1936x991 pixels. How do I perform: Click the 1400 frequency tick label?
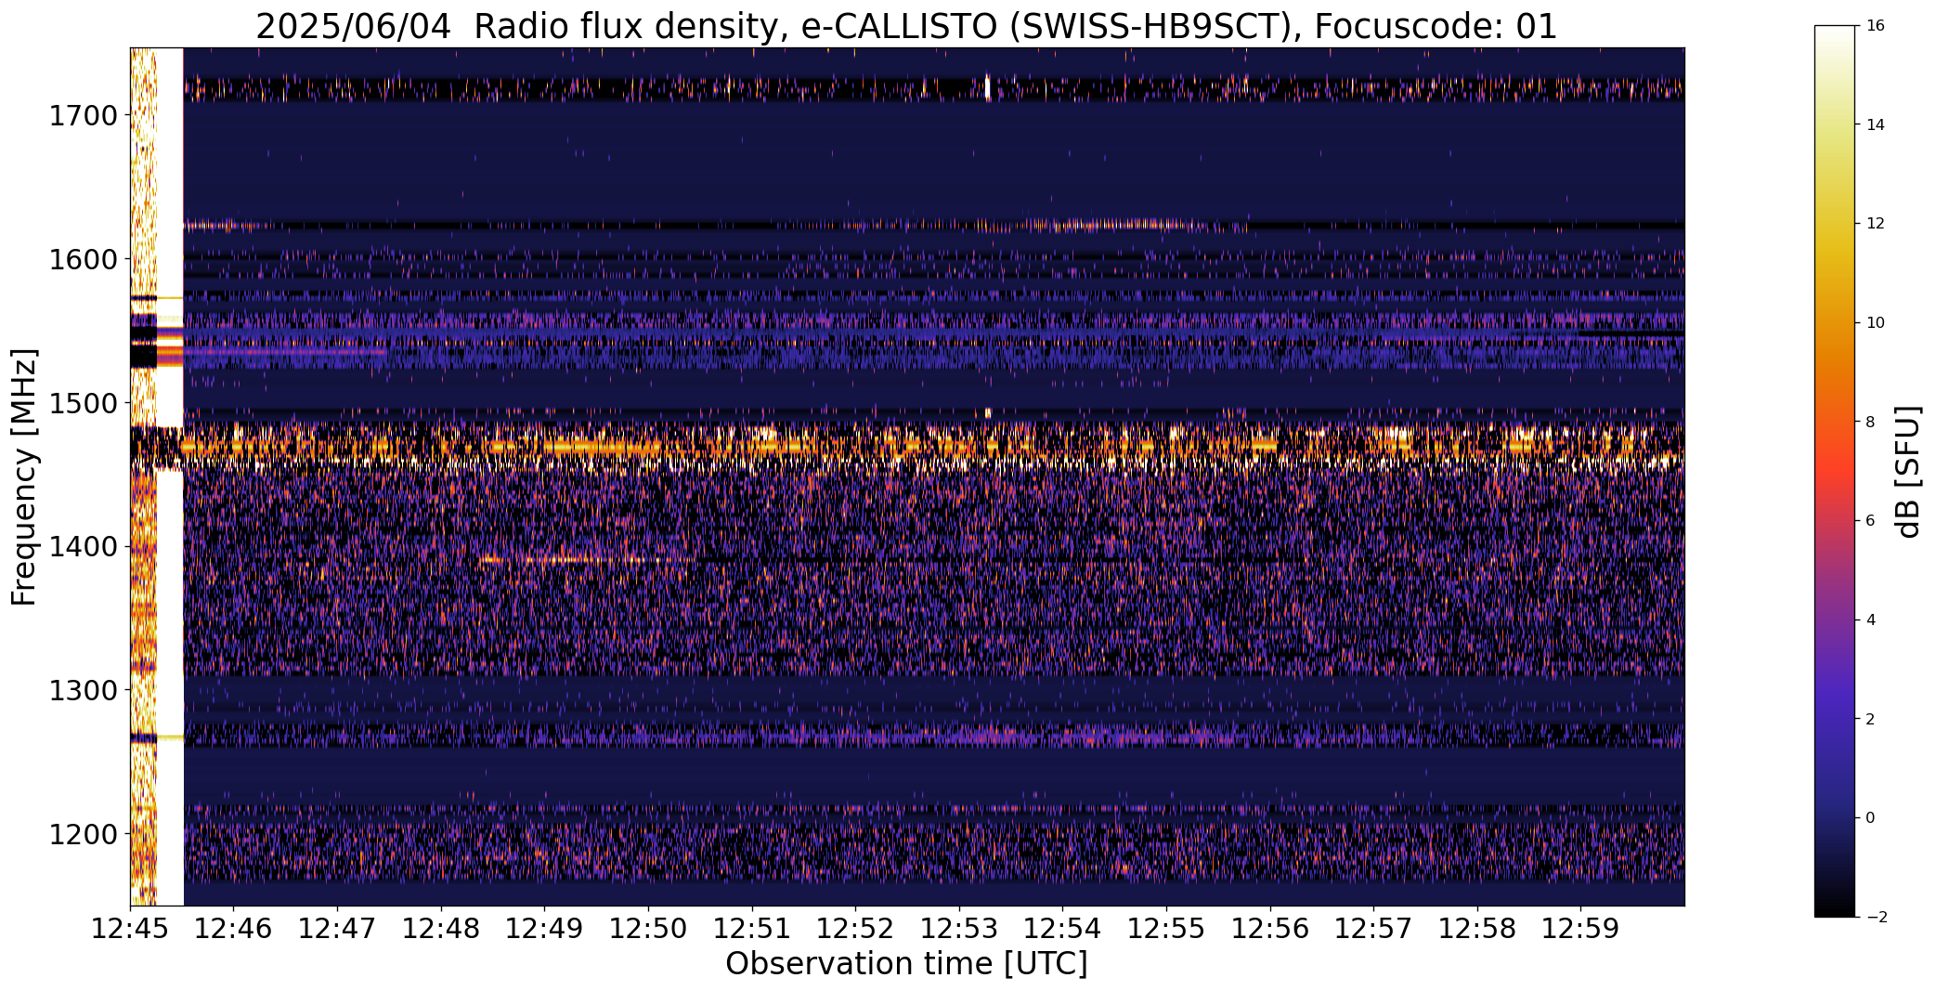pyautogui.click(x=83, y=547)
